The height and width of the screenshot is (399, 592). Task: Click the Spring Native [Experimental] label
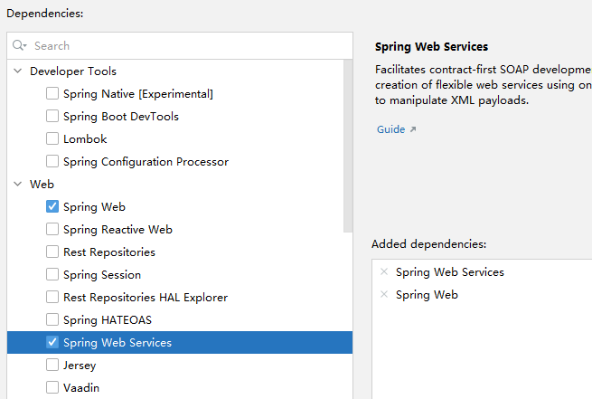coord(138,94)
